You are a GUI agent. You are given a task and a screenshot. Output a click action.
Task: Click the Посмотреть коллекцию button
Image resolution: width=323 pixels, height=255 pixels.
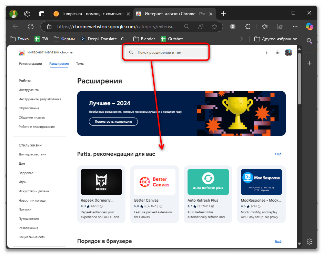pyautogui.click(x=113, y=122)
